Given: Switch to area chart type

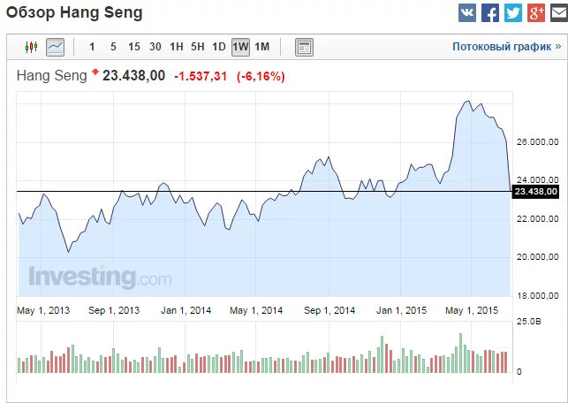Looking at the screenshot, I should tap(55, 46).
